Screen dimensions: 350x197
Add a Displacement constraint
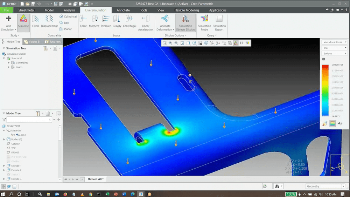click(x=49, y=21)
